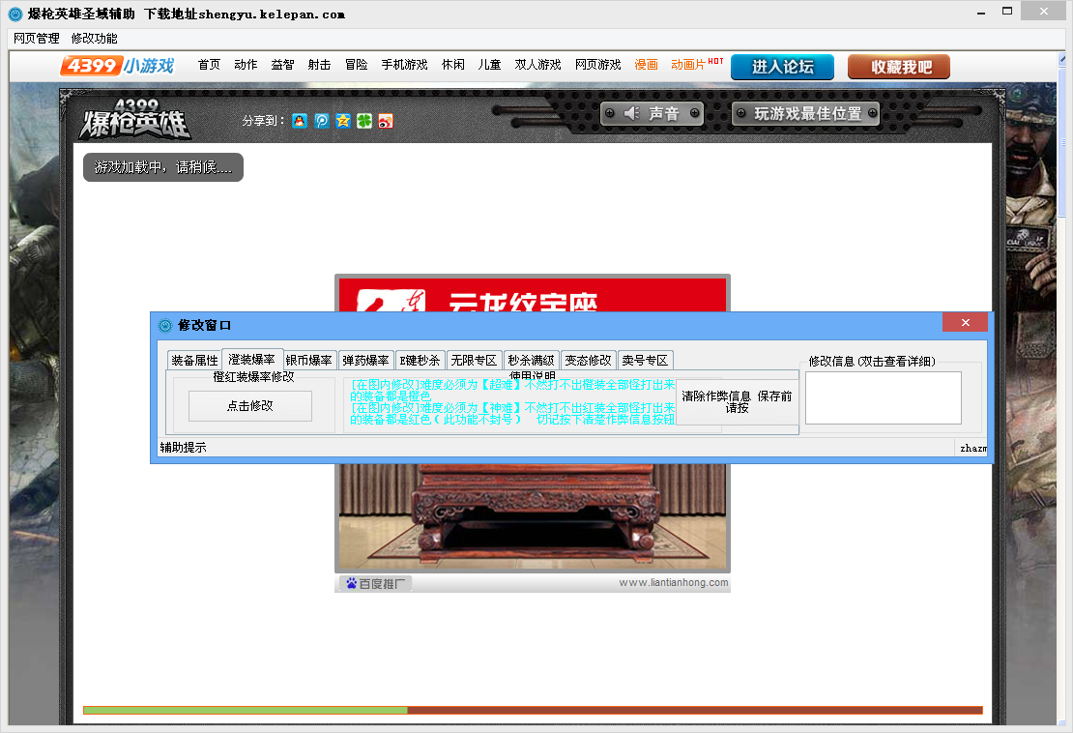
Task: Open the www.liantianhong.com ad link
Action: [674, 582]
